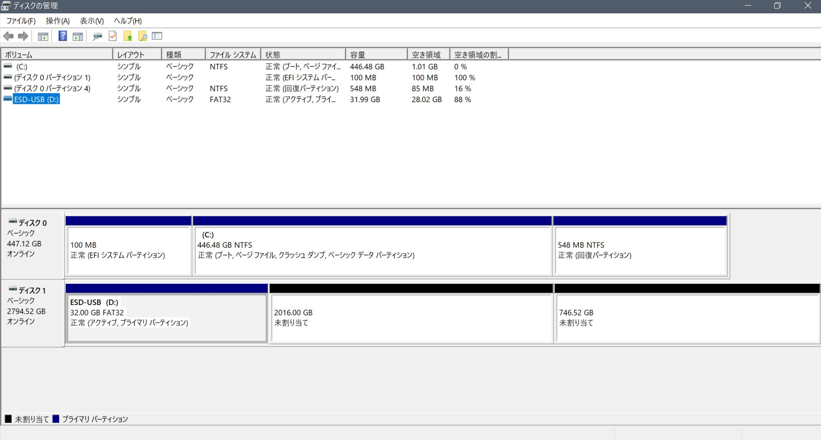Screen dimensions: 821x440
Task: Click the folder with green arrow icon
Action: [128, 36]
